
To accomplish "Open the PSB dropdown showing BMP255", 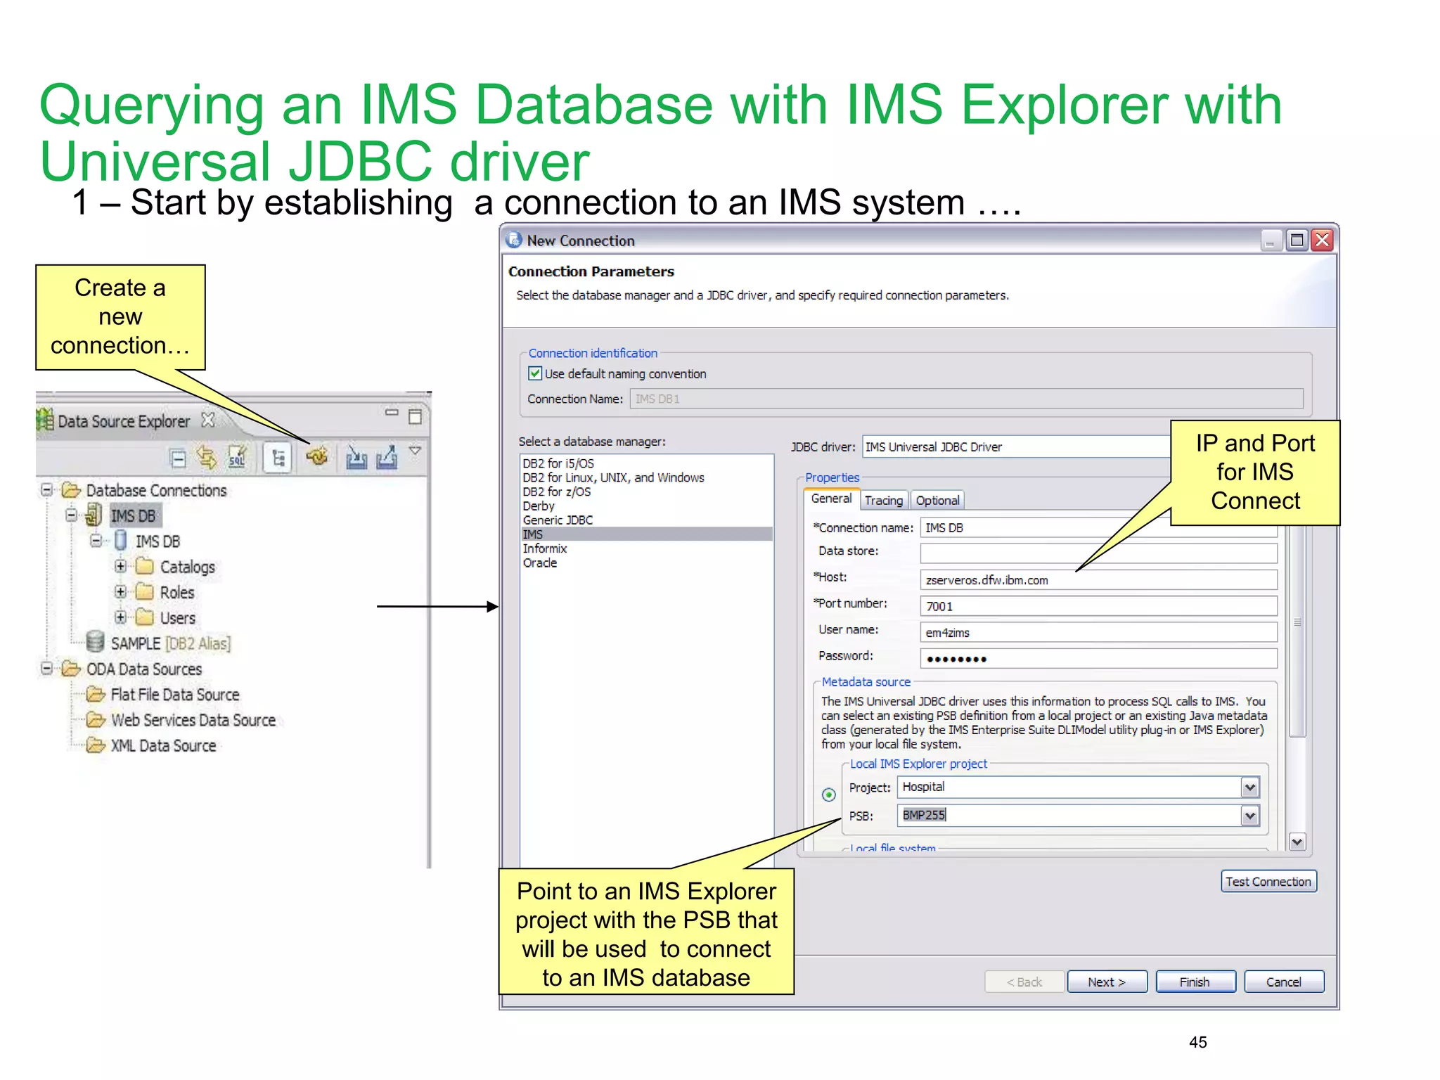I will click(x=1249, y=816).
